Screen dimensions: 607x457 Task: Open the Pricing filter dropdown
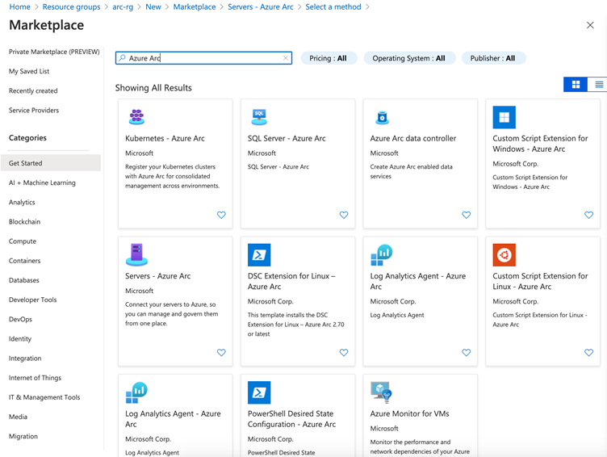329,58
